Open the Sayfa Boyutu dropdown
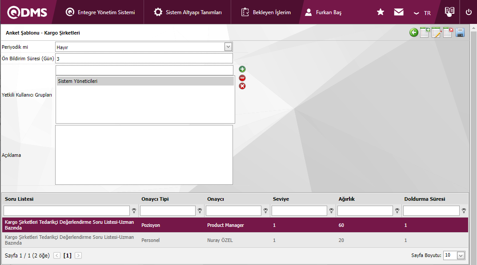This screenshot has height=265, width=477. tap(461, 255)
